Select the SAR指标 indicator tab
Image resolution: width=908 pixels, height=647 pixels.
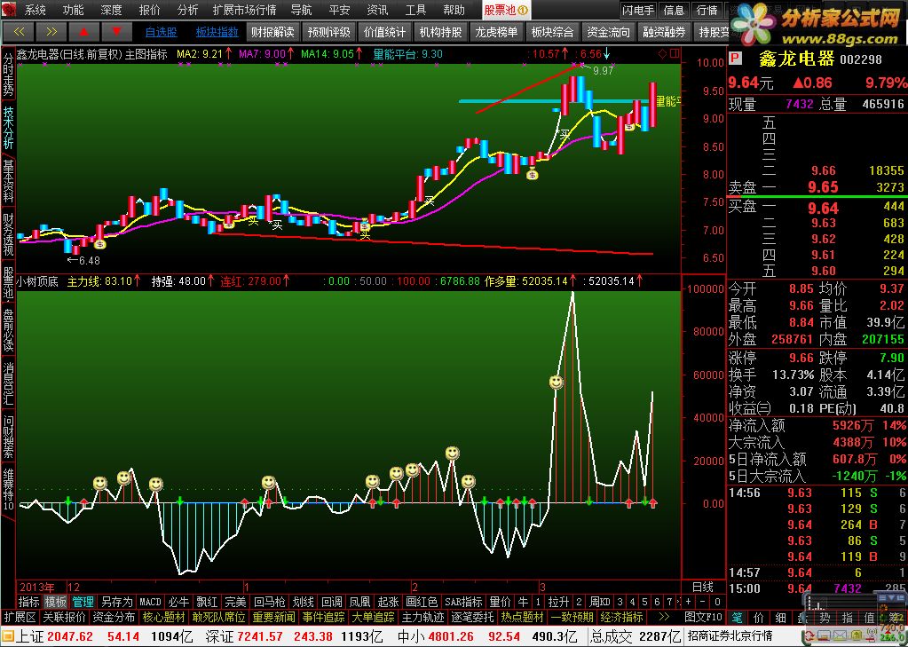(463, 602)
